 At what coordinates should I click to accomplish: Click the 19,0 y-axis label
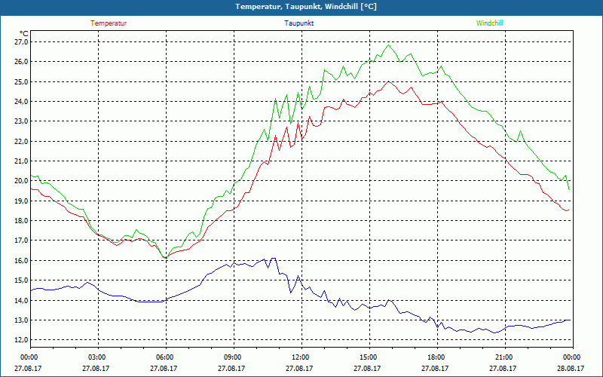click(22, 201)
